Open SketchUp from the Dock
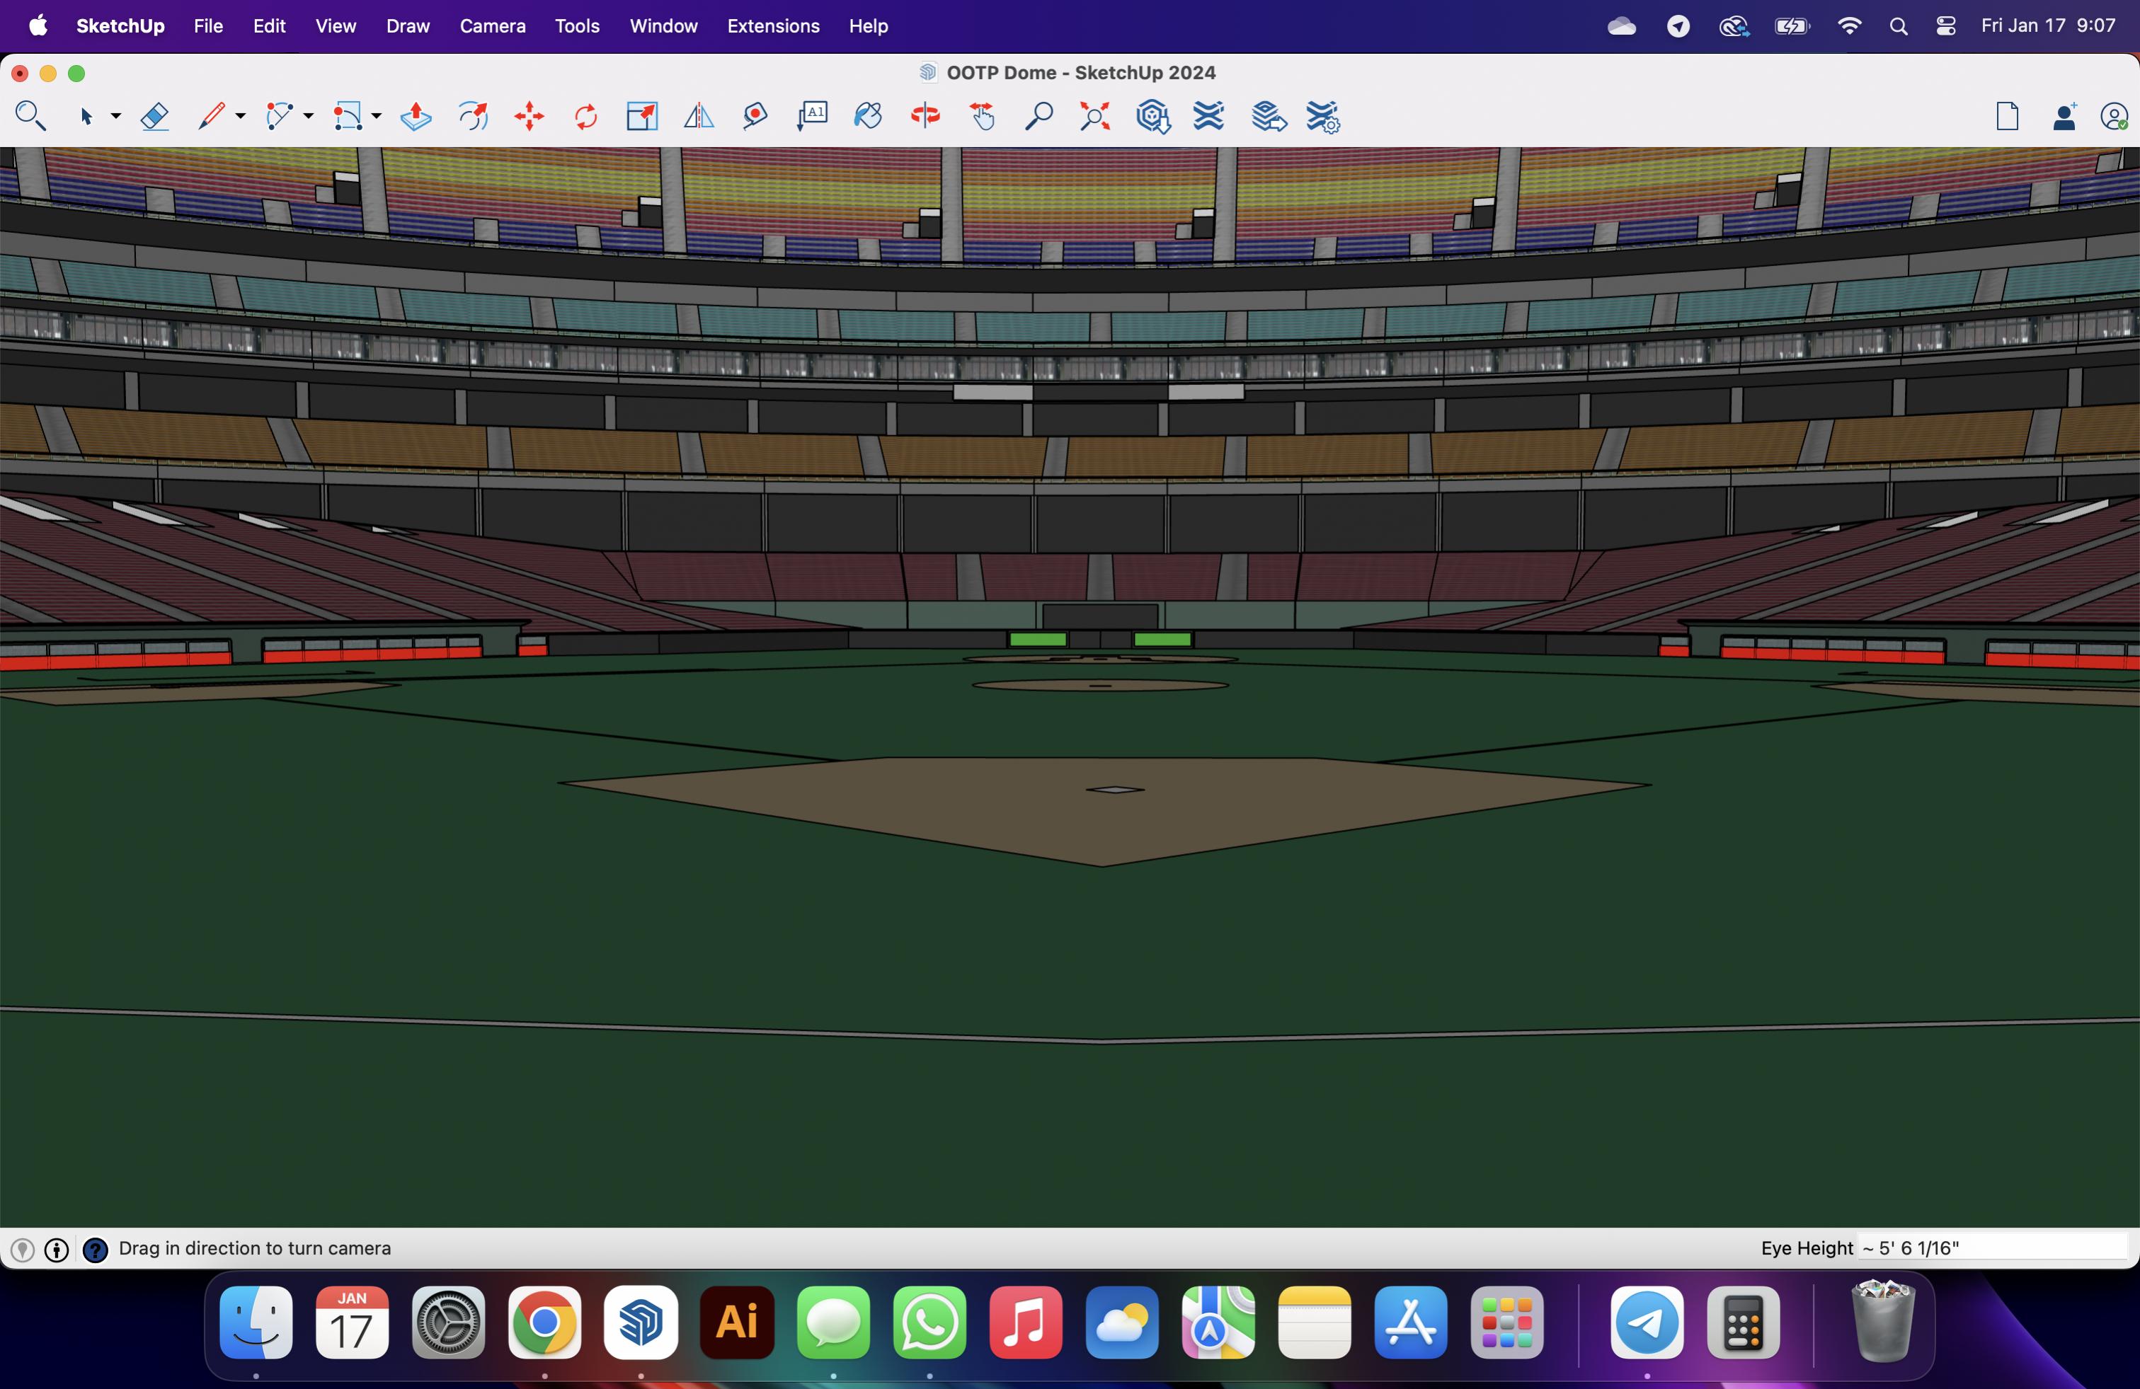Image resolution: width=2140 pixels, height=1389 pixels. 641,1322
